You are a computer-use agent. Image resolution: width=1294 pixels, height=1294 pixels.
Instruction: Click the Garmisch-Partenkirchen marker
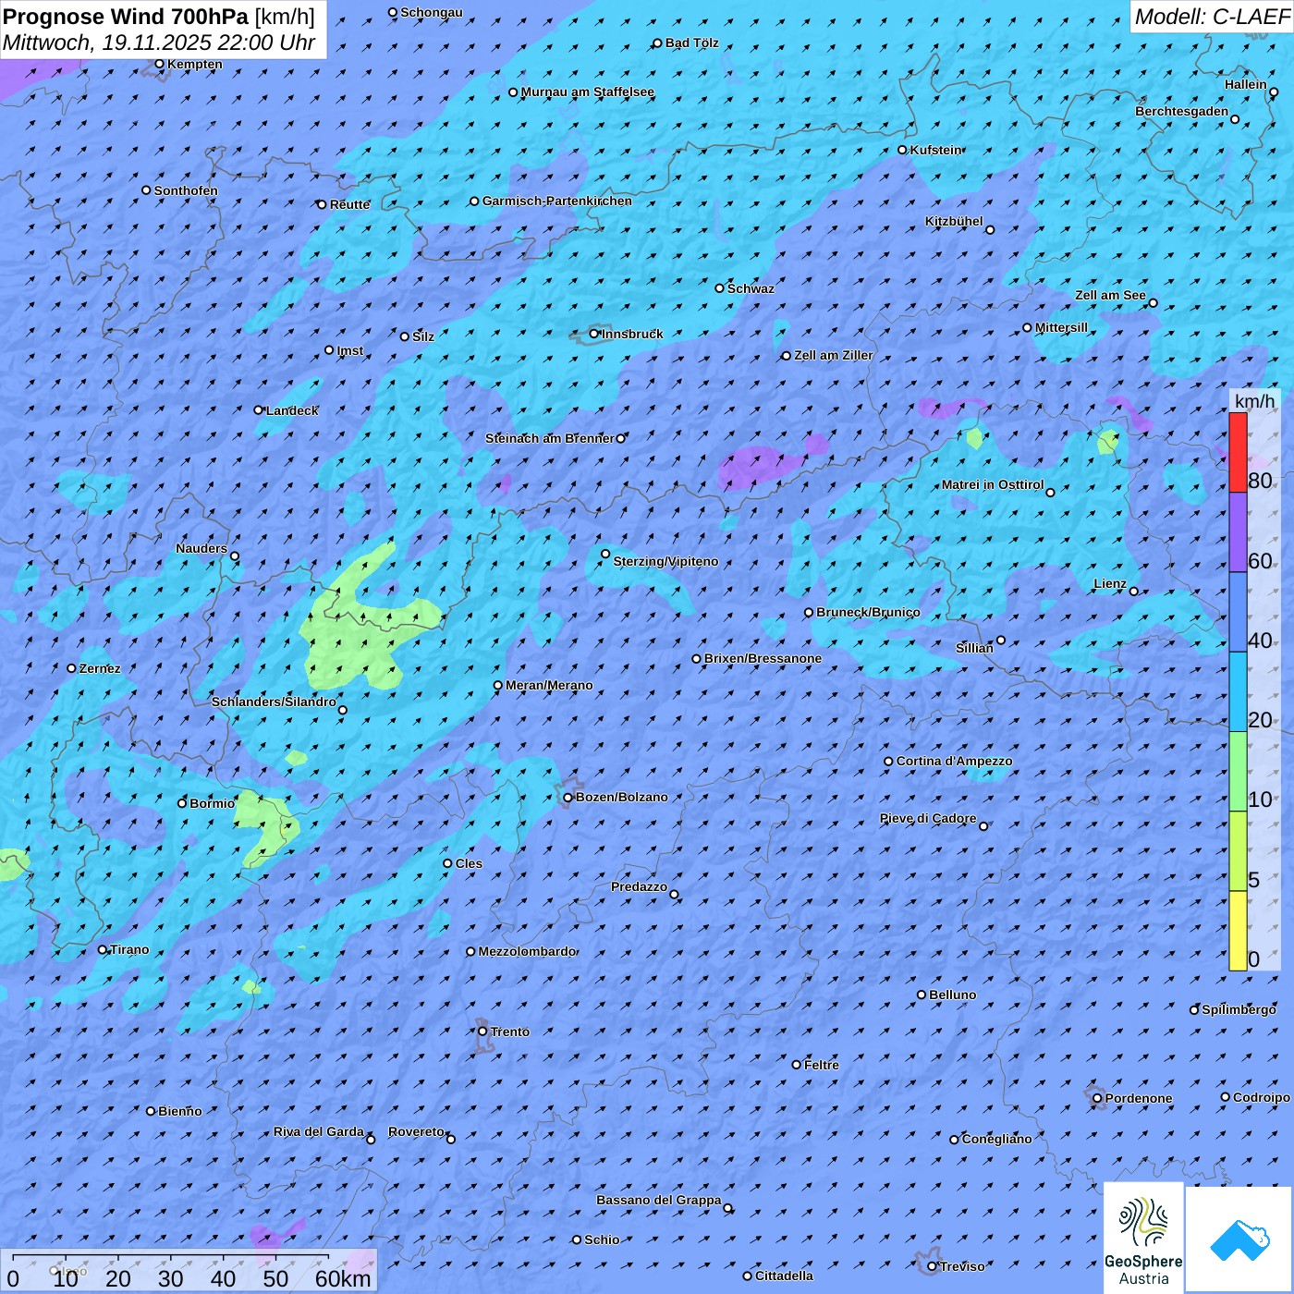pos(475,201)
